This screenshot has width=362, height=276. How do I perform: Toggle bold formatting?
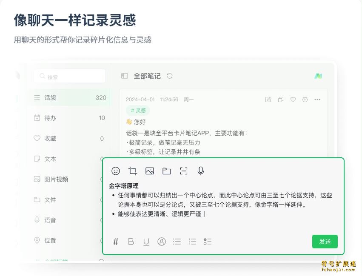pos(131,242)
